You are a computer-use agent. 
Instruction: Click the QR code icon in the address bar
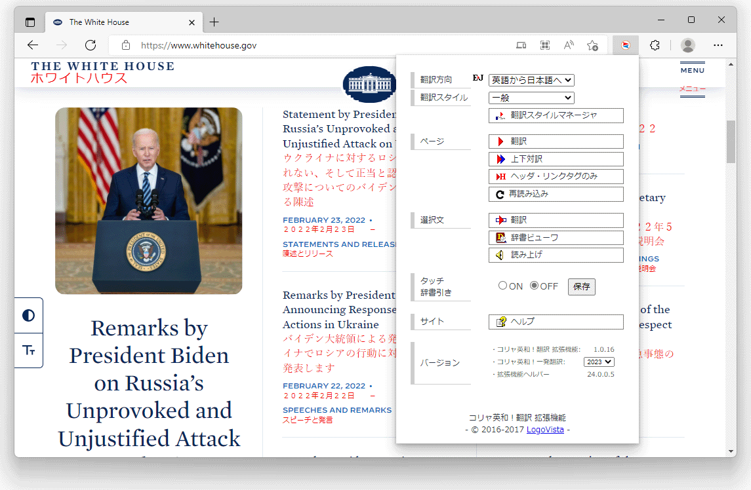pyautogui.click(x=545, y=45)
